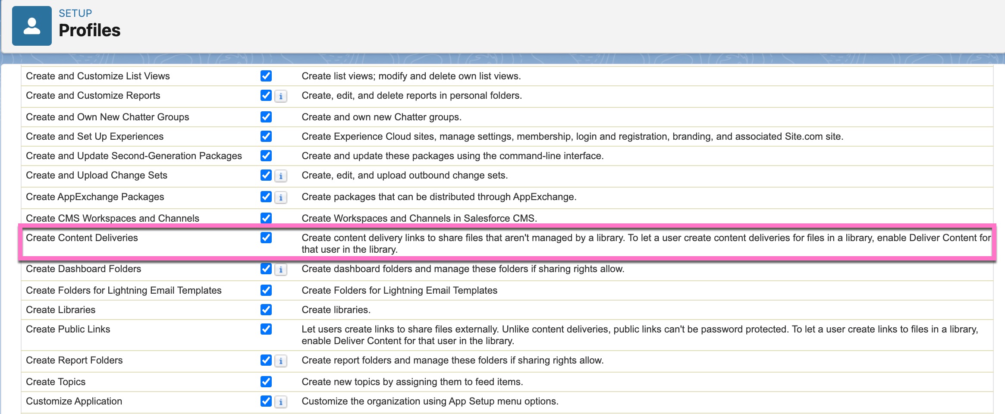
Task: Toggle Create Public Links checkbox
Action: coord(266,329)
